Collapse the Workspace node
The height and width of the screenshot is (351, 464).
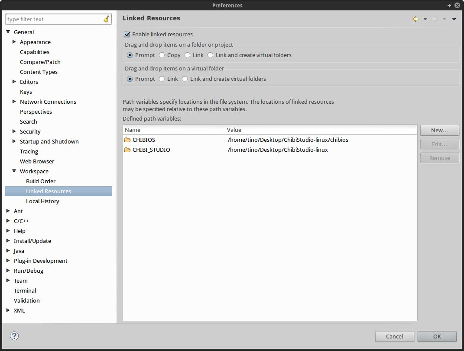14,171
